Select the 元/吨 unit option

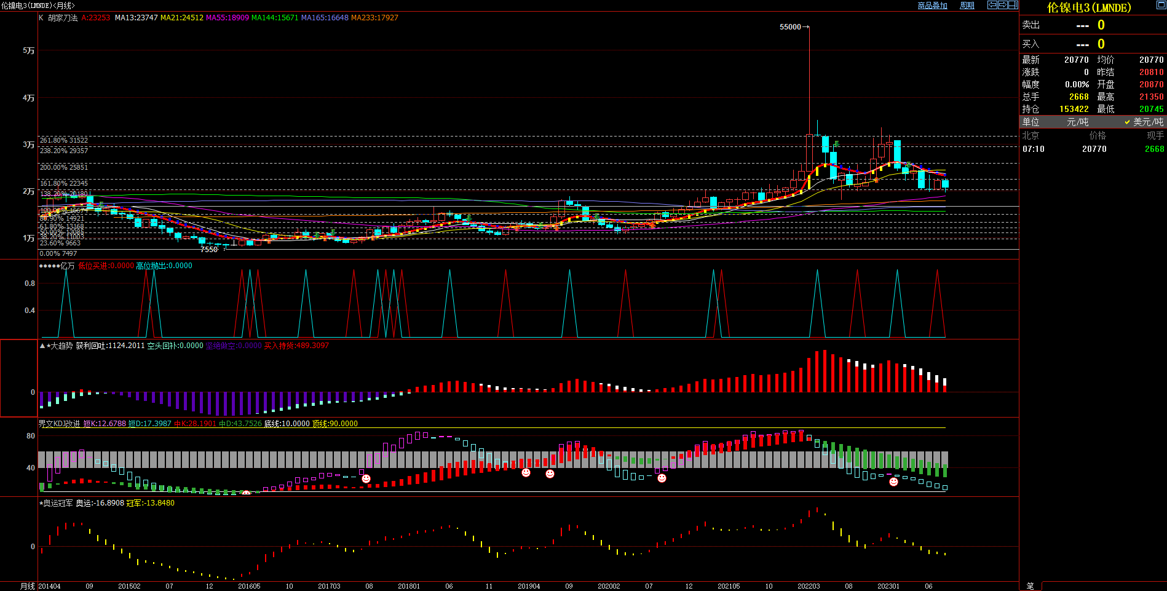[x=1077, y=122]
